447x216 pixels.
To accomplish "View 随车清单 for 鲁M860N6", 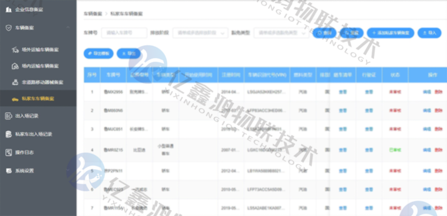I will (343, 111).
